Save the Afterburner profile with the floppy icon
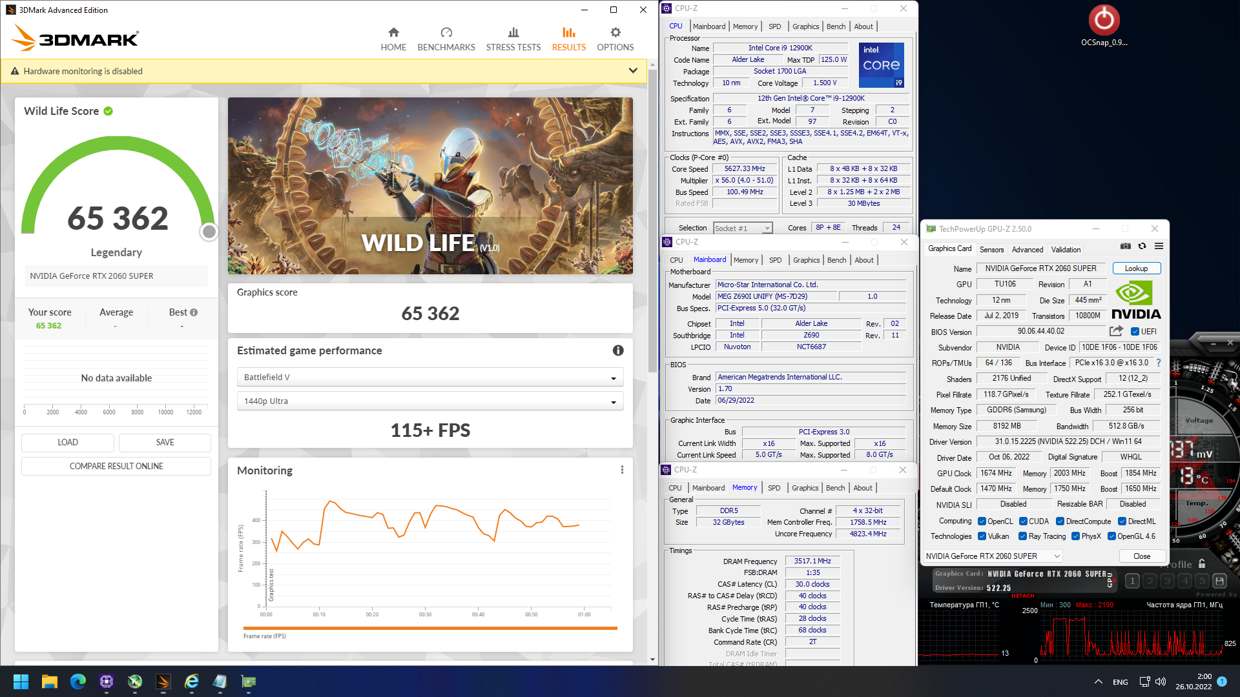Viewport: 1240px width, 697px height. [x=1219, y=581]
